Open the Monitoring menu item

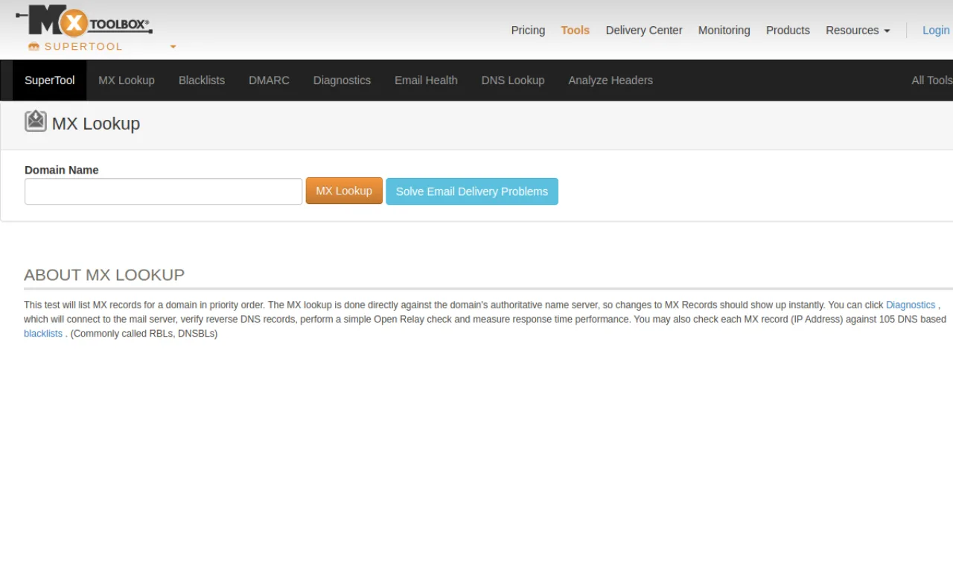click(724, 31)
